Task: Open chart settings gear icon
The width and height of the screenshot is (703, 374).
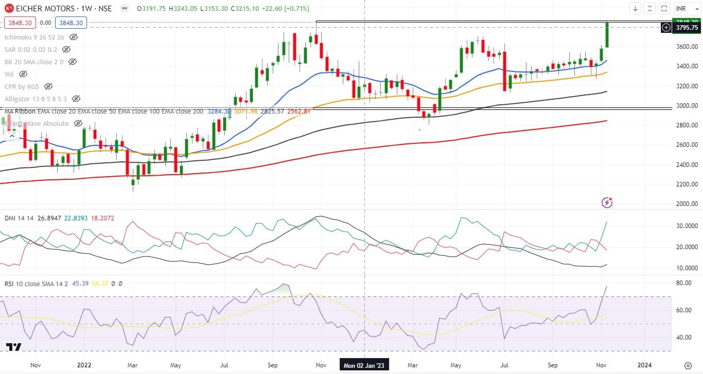Action: coord(688,365)
